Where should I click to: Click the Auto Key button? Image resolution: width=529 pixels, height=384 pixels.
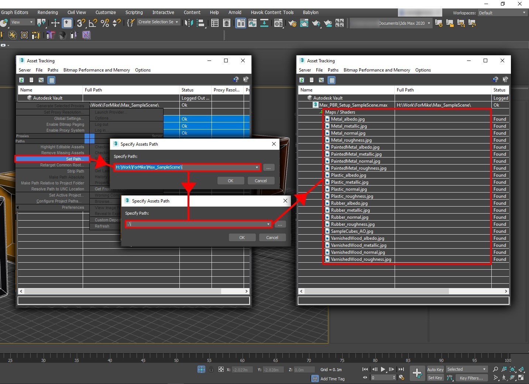tap(435, 370)
